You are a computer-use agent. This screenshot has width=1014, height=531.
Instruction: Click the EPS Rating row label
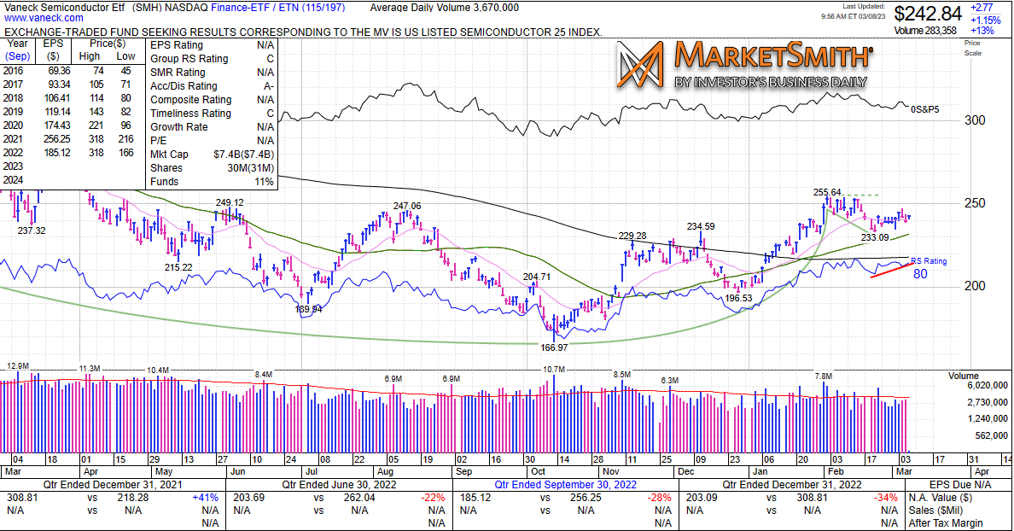177,44
